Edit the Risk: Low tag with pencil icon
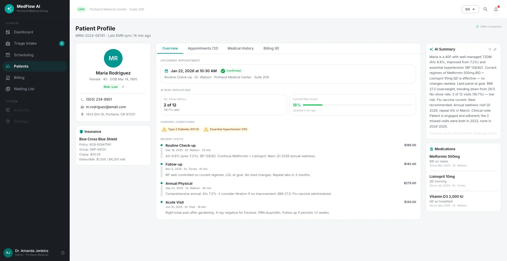 pos(123,87)
